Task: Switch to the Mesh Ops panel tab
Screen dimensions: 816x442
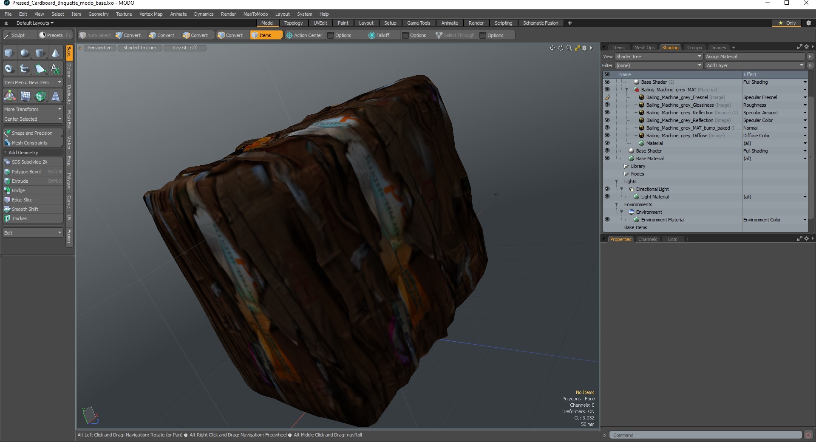Action: tap(644, 48)
